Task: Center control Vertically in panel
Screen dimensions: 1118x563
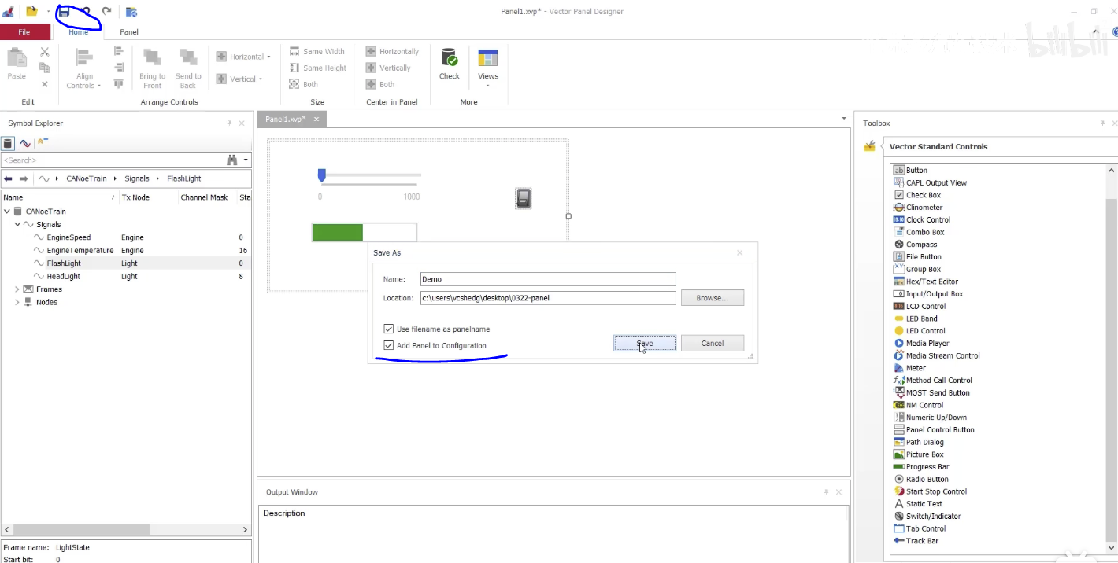Action: 388,68
